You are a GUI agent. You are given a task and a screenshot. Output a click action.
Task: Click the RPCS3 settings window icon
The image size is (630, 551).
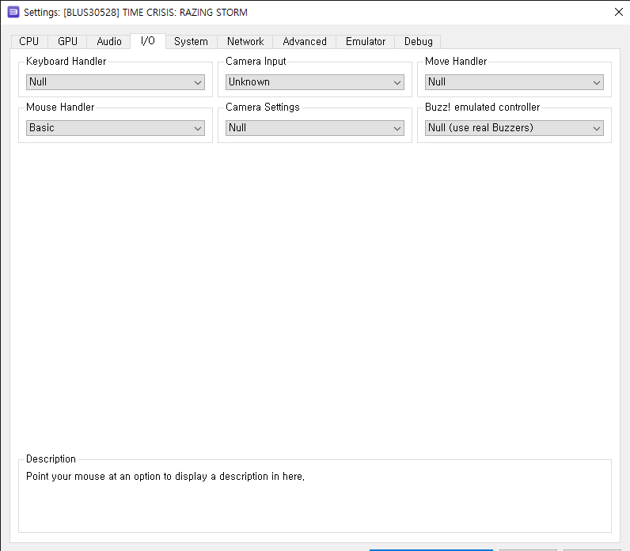pyautogui.click(x=13, y=12)
